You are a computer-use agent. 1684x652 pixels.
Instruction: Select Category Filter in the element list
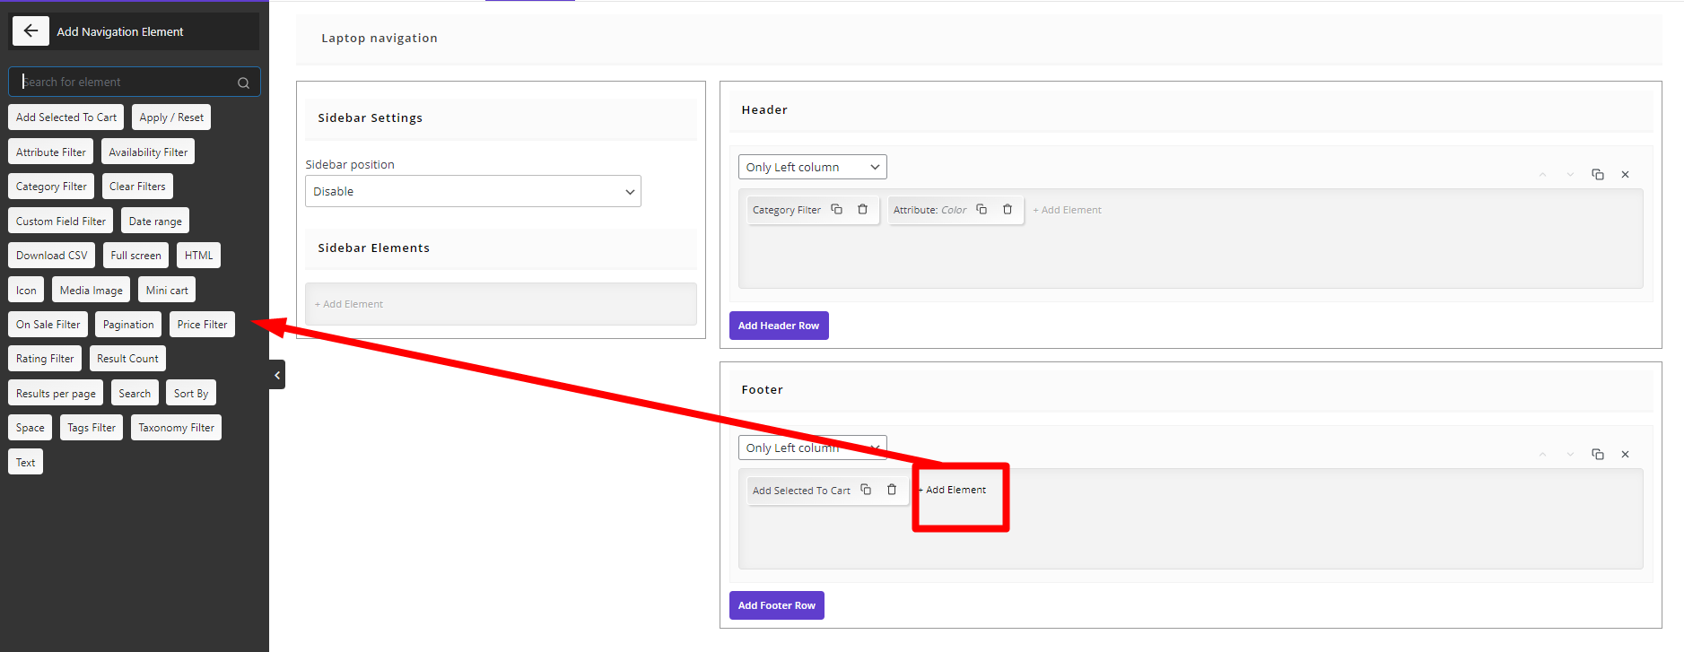(51, 187)
